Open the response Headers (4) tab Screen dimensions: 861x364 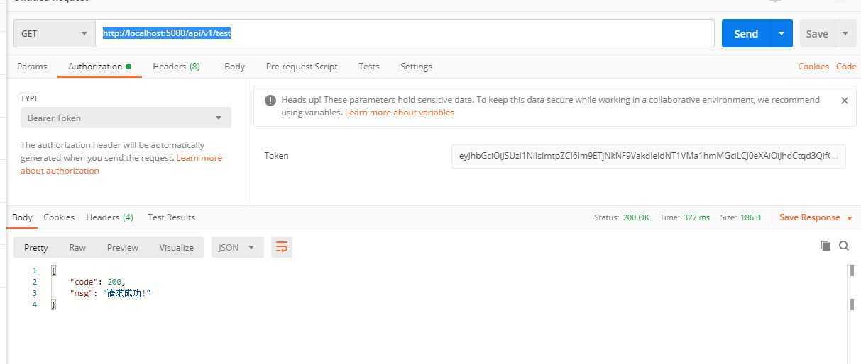coord(109,217)
